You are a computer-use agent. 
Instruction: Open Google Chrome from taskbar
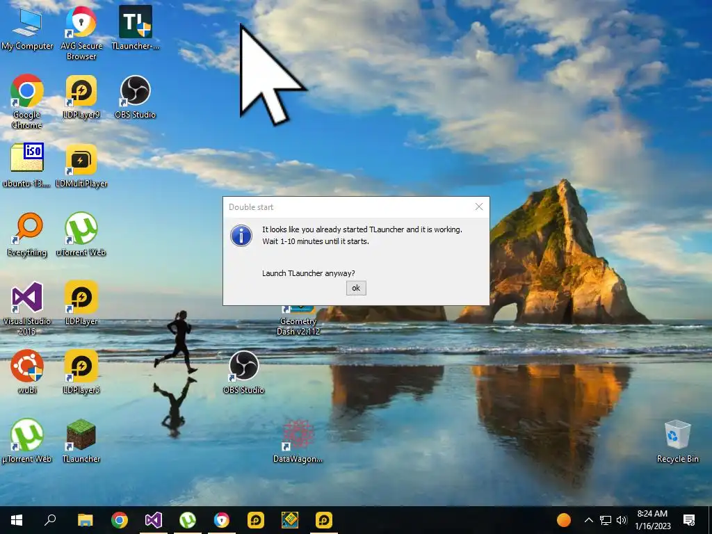(x=120, y=520)
